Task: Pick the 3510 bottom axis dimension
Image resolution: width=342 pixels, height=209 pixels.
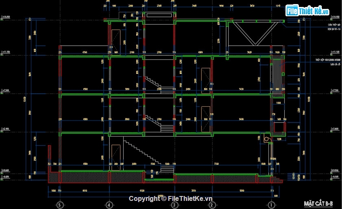Action: [x=193, y=191]
